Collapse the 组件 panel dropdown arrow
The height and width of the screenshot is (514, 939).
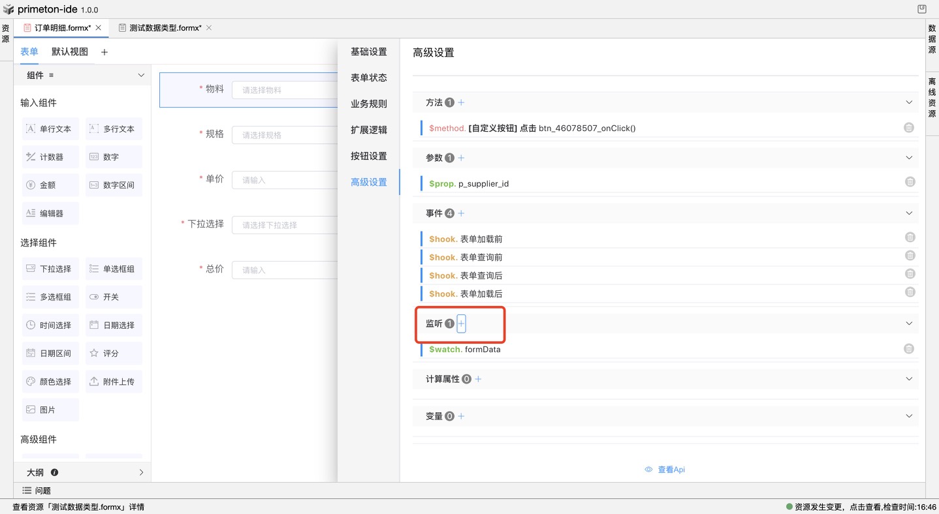[141, 76]
